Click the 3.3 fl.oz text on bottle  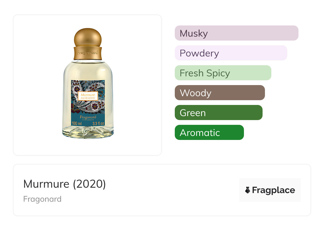coord(98,124)
